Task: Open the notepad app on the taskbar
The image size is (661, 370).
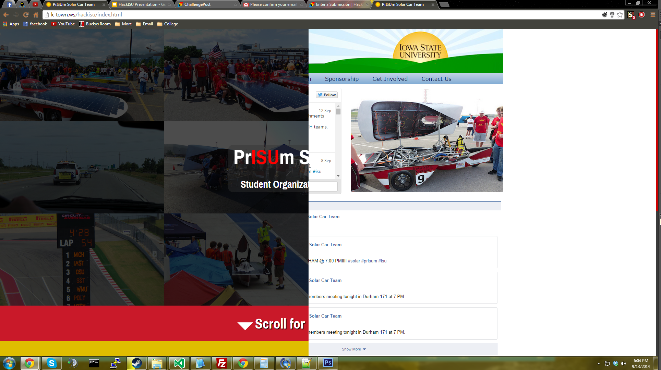Action: (x=200, y=363)
